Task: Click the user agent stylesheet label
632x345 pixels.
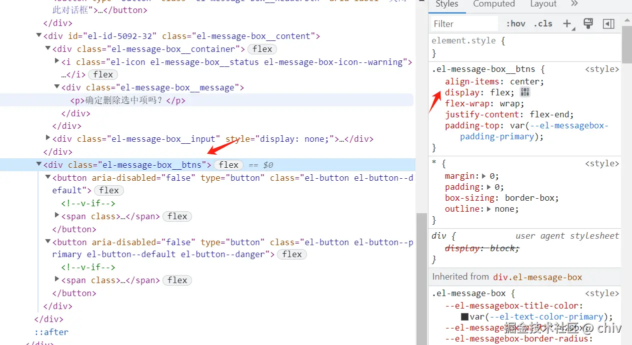Action: (x=567, y=236)
